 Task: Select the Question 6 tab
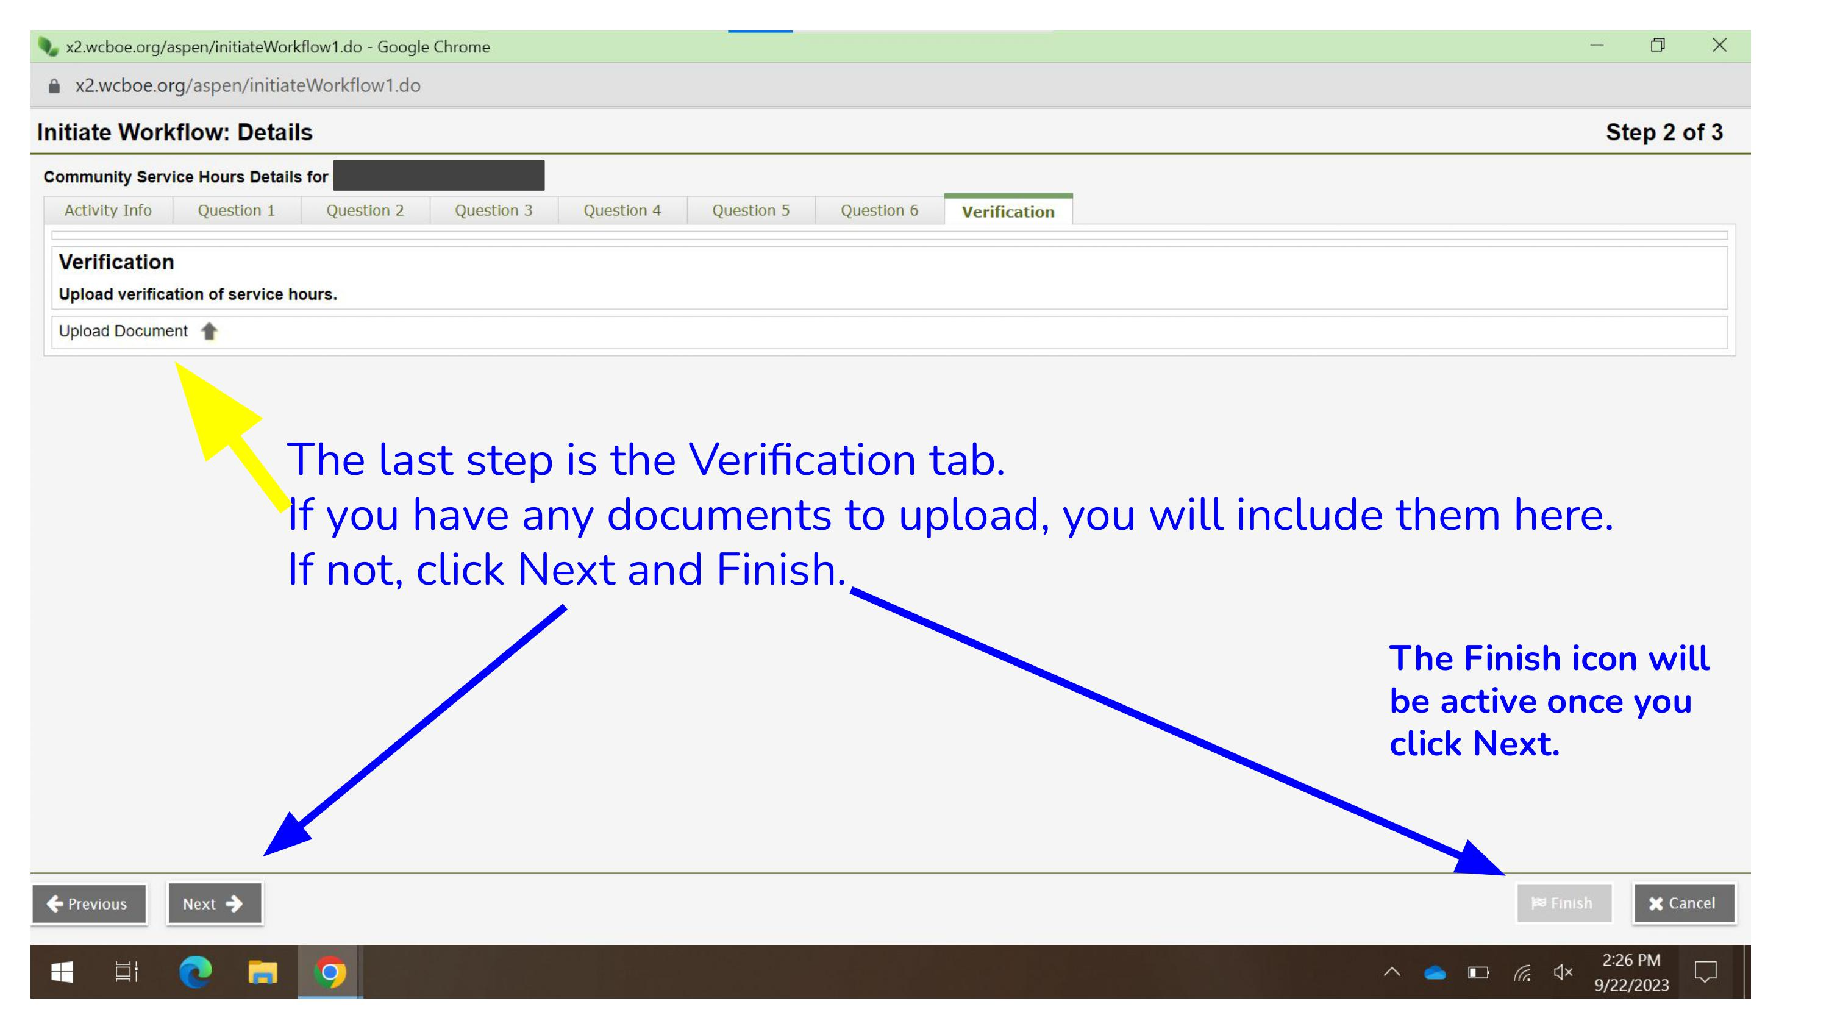879,210
